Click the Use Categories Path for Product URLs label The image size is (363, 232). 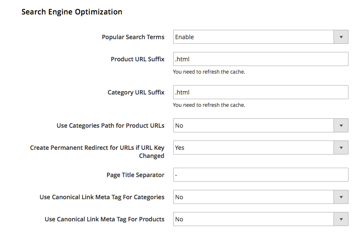pos(110,126)
